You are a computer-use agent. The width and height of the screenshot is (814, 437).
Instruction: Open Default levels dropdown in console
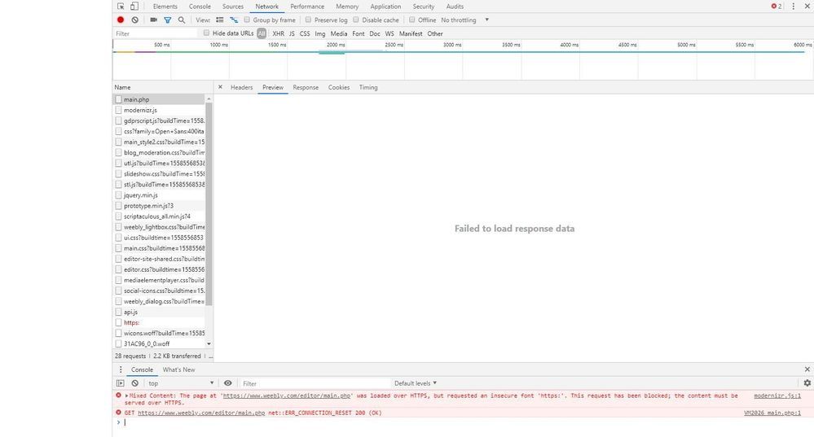pos(416,383)
